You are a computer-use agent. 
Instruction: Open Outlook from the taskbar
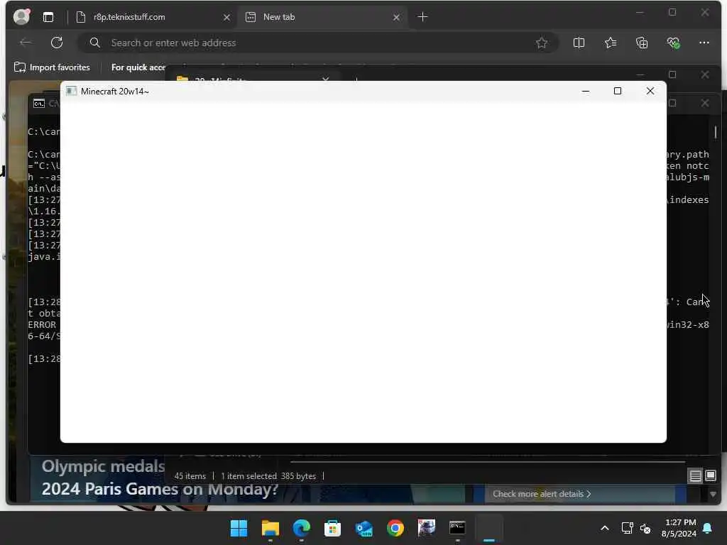(x=364, y=528)
